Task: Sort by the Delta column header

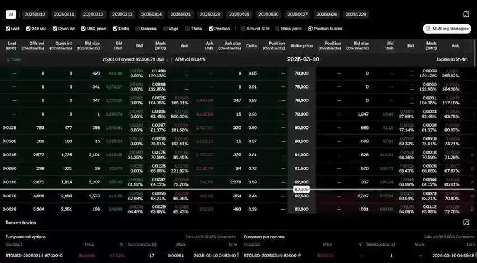Action: coord(253,46)
